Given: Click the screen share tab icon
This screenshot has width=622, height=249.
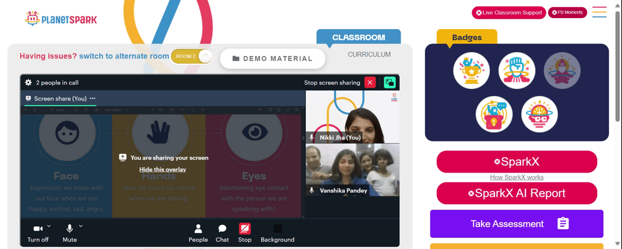Looking at the screenshot, I should click(x=28, y=99).
